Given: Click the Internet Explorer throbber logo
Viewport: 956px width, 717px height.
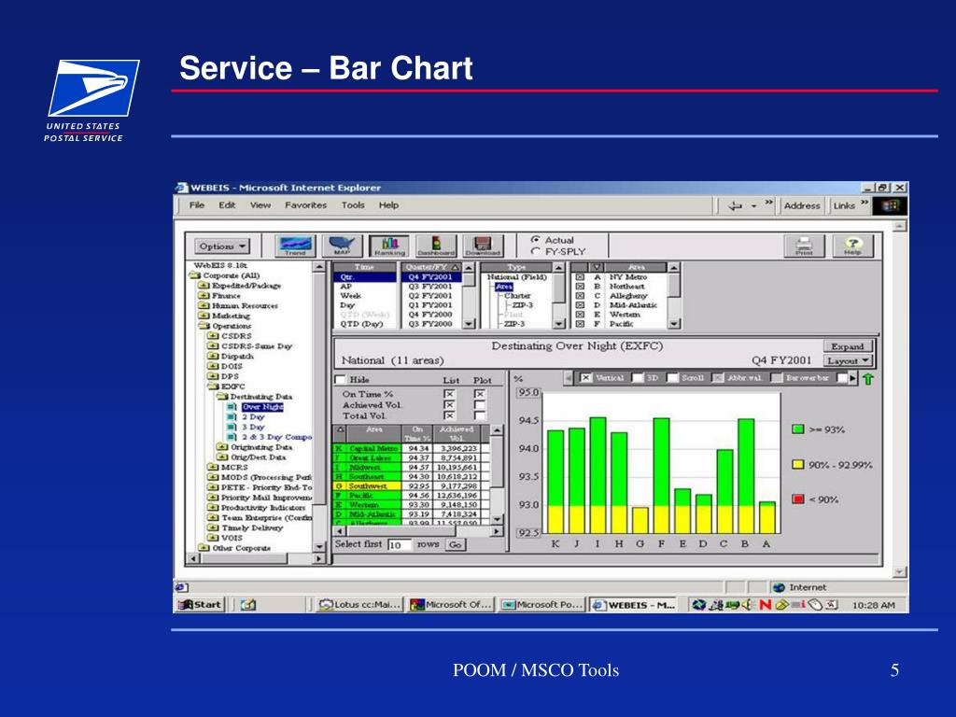Looking at the screenshot, I should click(890, 205).
